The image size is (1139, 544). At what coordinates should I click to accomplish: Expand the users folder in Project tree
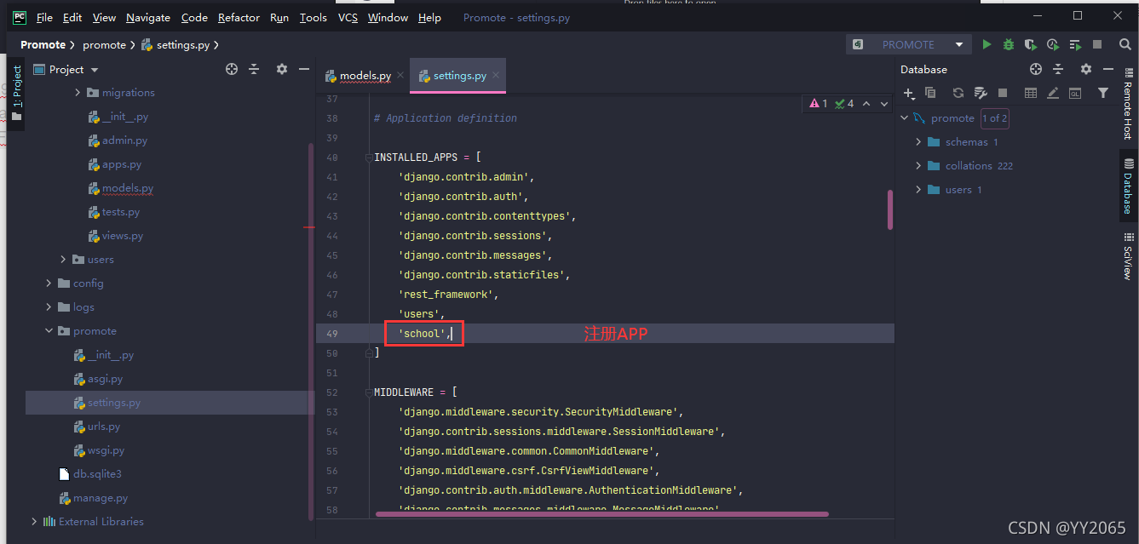[63, 260]
